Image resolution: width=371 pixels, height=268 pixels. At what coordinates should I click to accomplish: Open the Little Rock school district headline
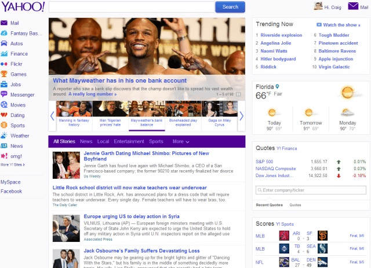click(130, 188)
